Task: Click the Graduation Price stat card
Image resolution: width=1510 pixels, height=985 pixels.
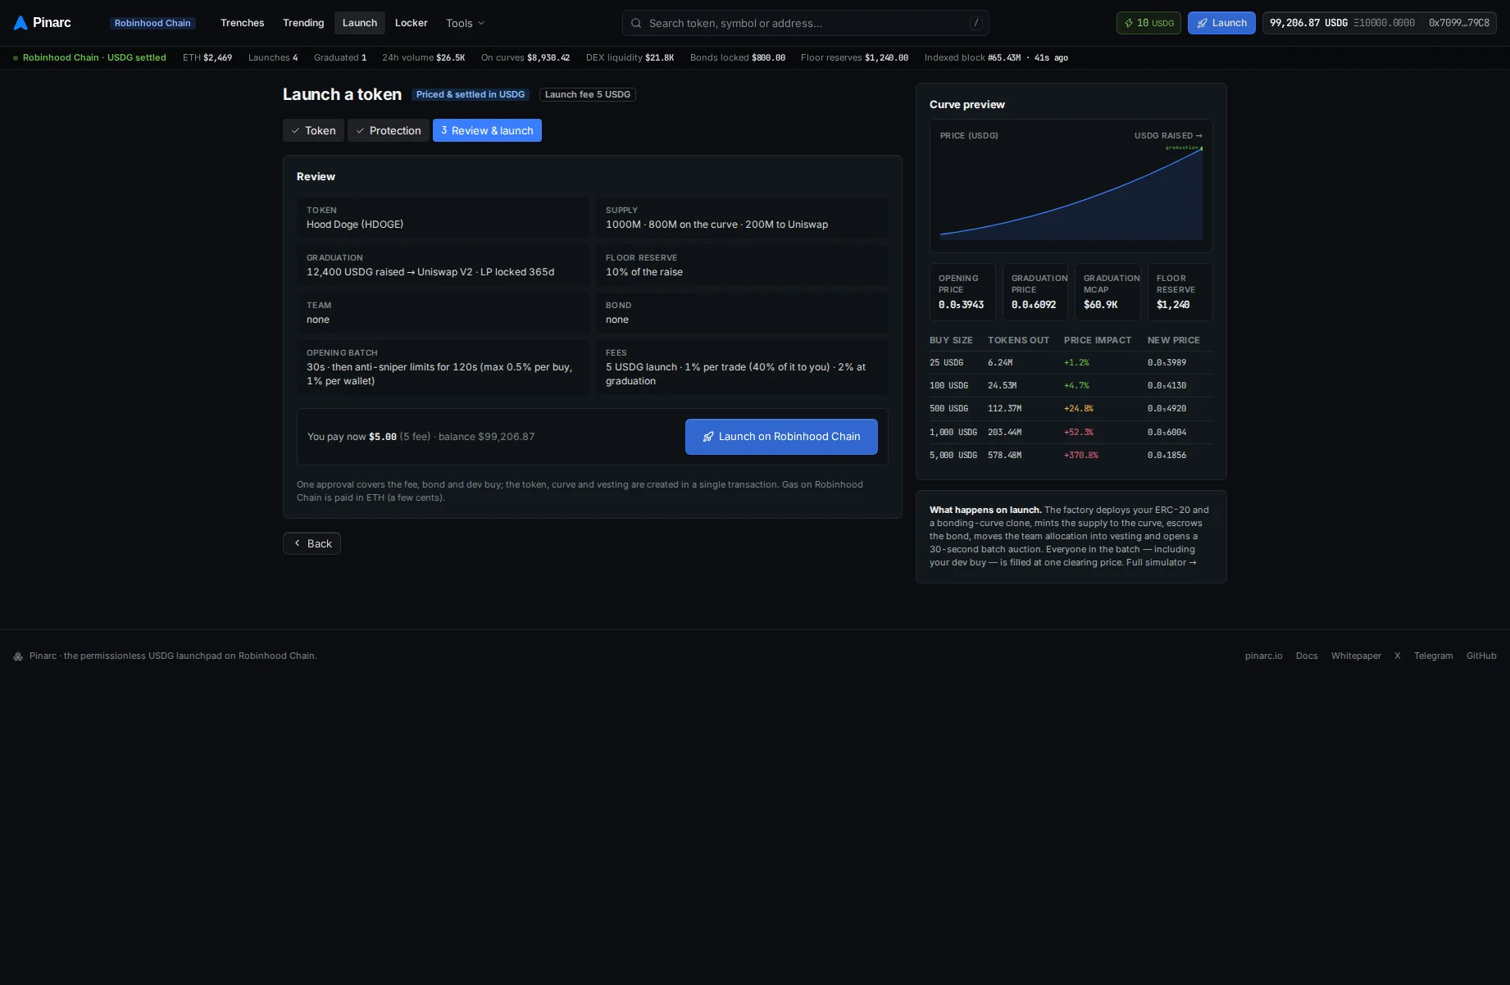Action: pyautogui.click(x=1035, y=292)
